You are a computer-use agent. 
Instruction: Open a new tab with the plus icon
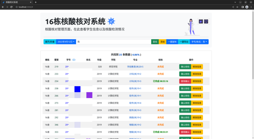point(36,2)
